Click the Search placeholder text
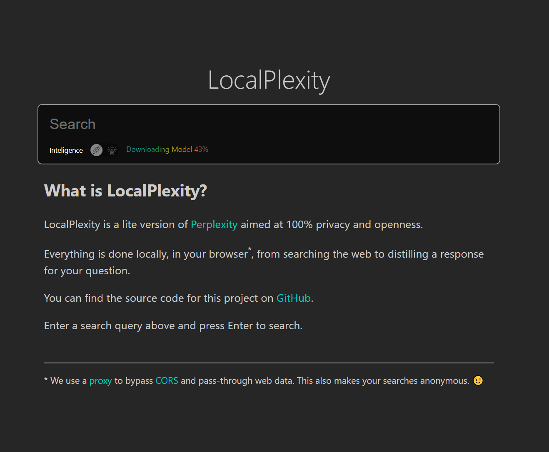 72,124
